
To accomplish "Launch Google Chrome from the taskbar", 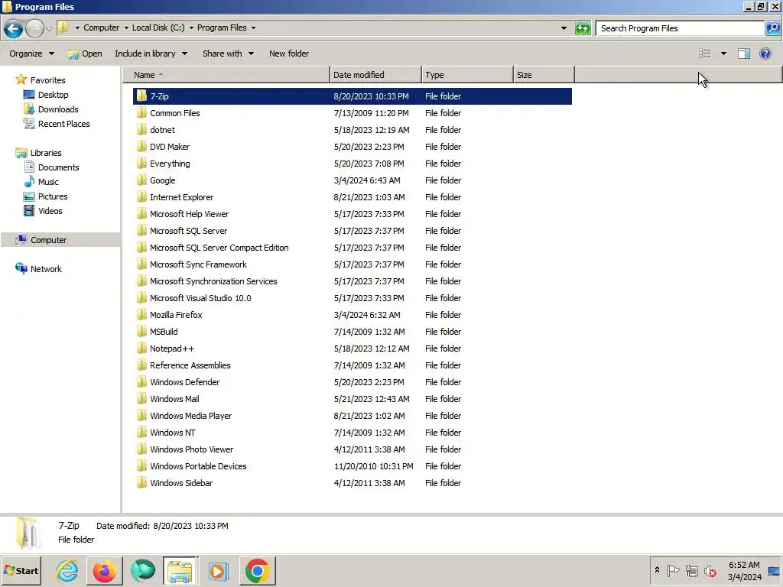I will pos(257,570).
